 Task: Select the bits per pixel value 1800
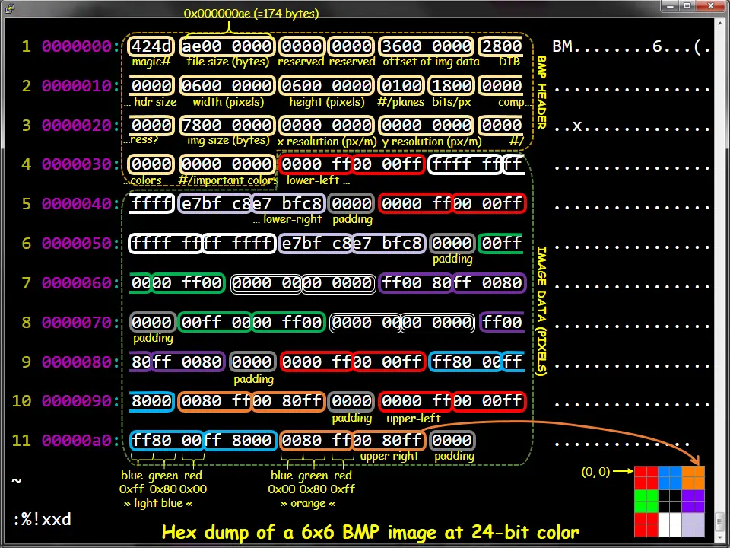pos(452,86)
